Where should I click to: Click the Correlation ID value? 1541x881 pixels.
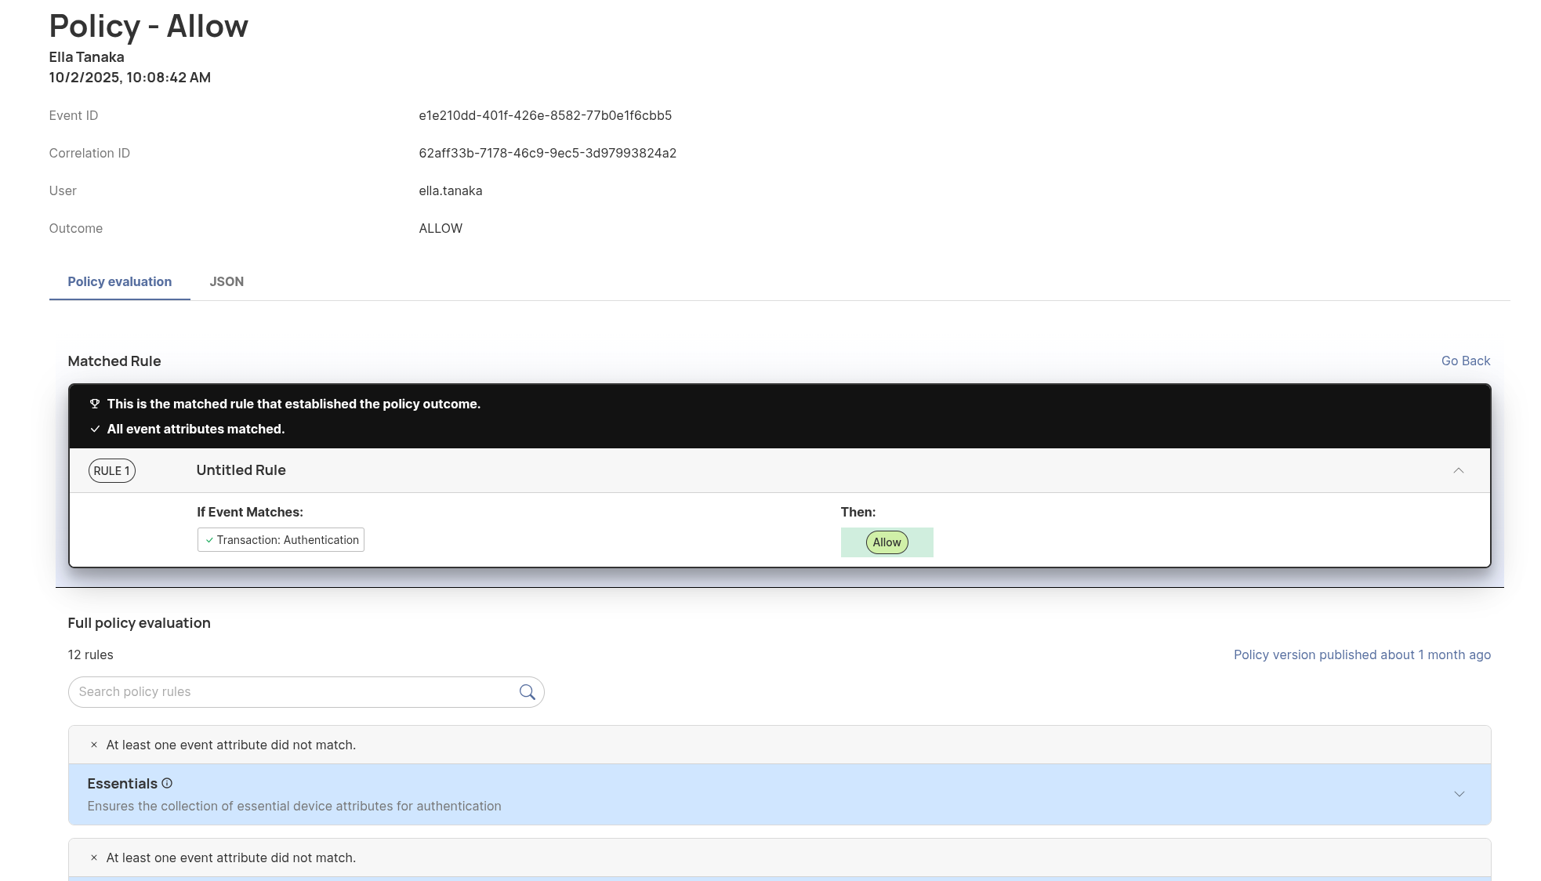(547, 153)
